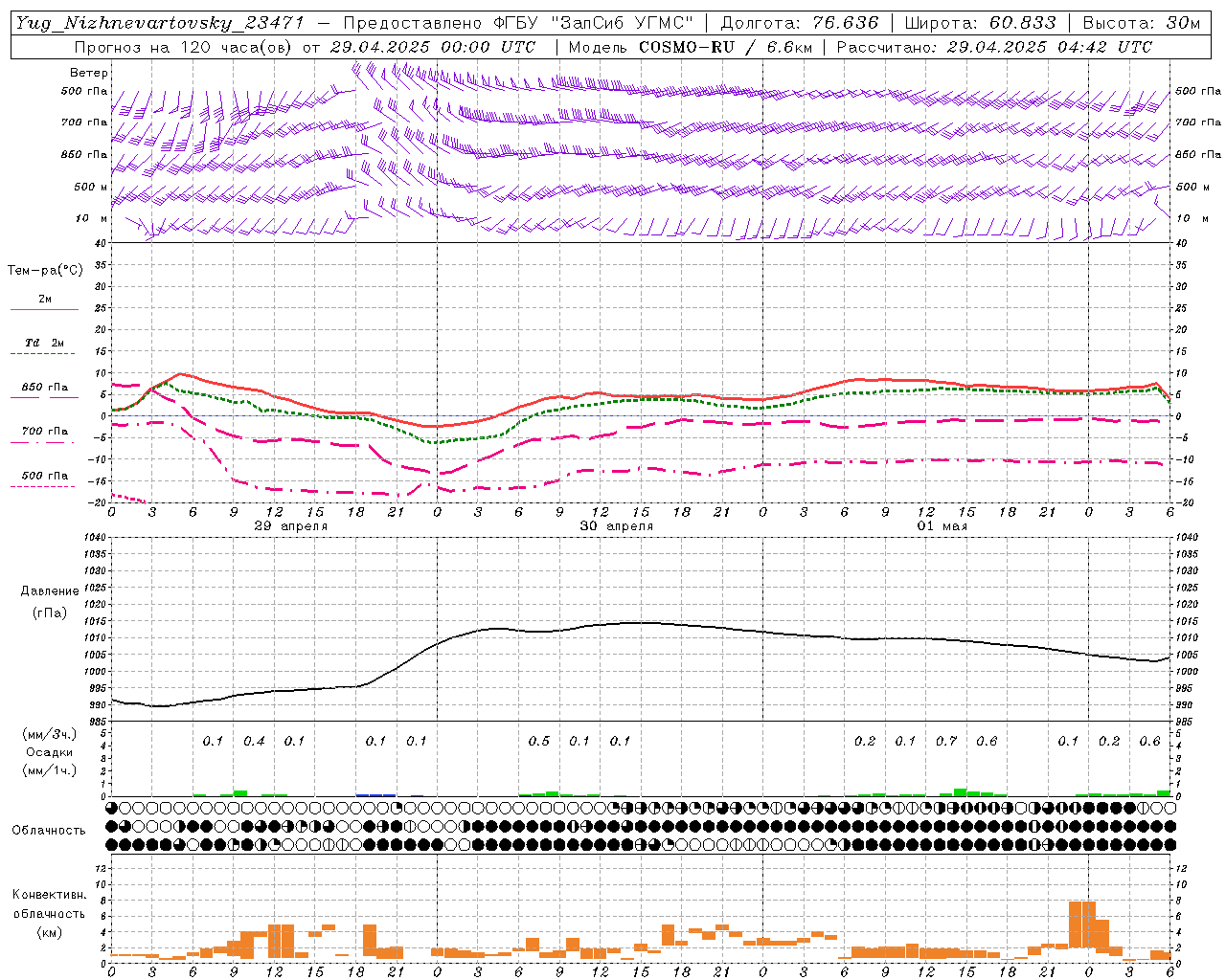This screenshot has width=1226, height=980.
Task: Click the 0.5 precipitation value
Action: pyautogui.click(x=539, y=742)
